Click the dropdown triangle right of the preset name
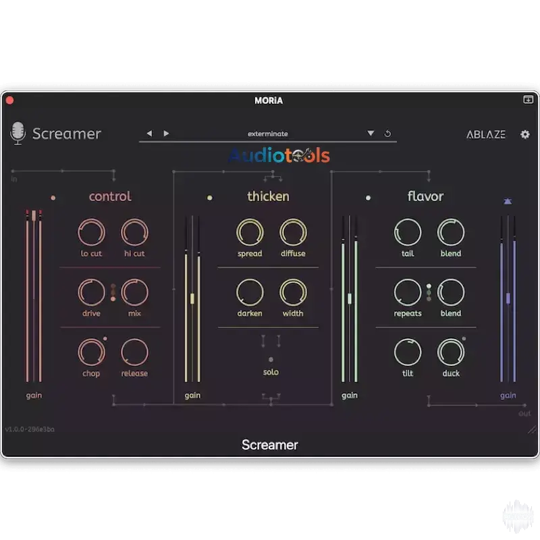540x540 pixels. 371,134
